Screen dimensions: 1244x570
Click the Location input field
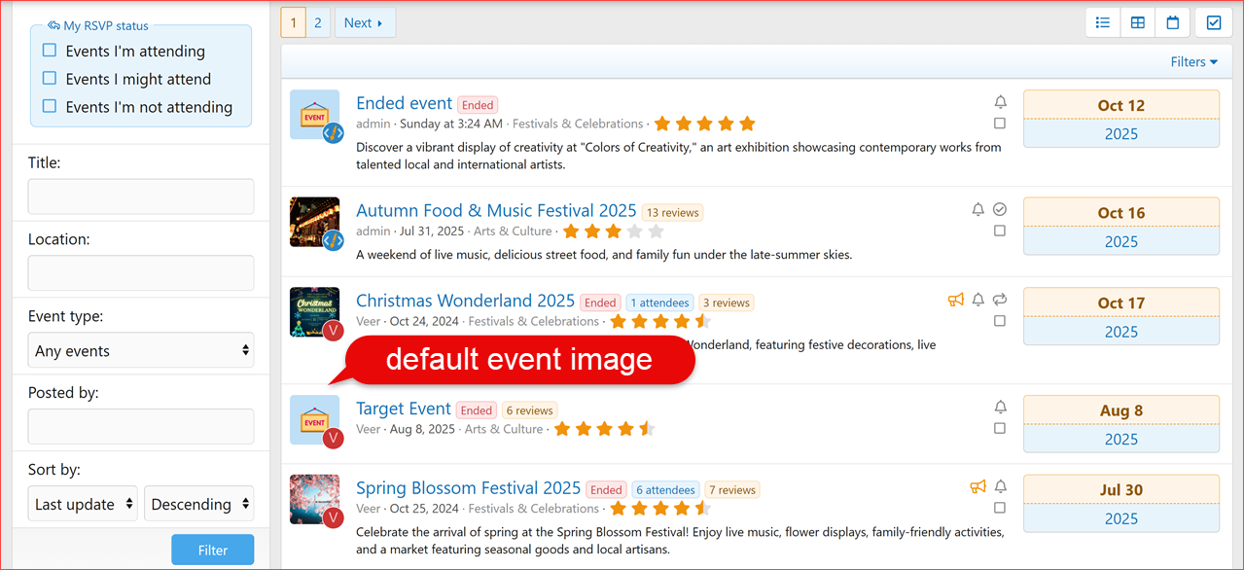click(141, 272)
